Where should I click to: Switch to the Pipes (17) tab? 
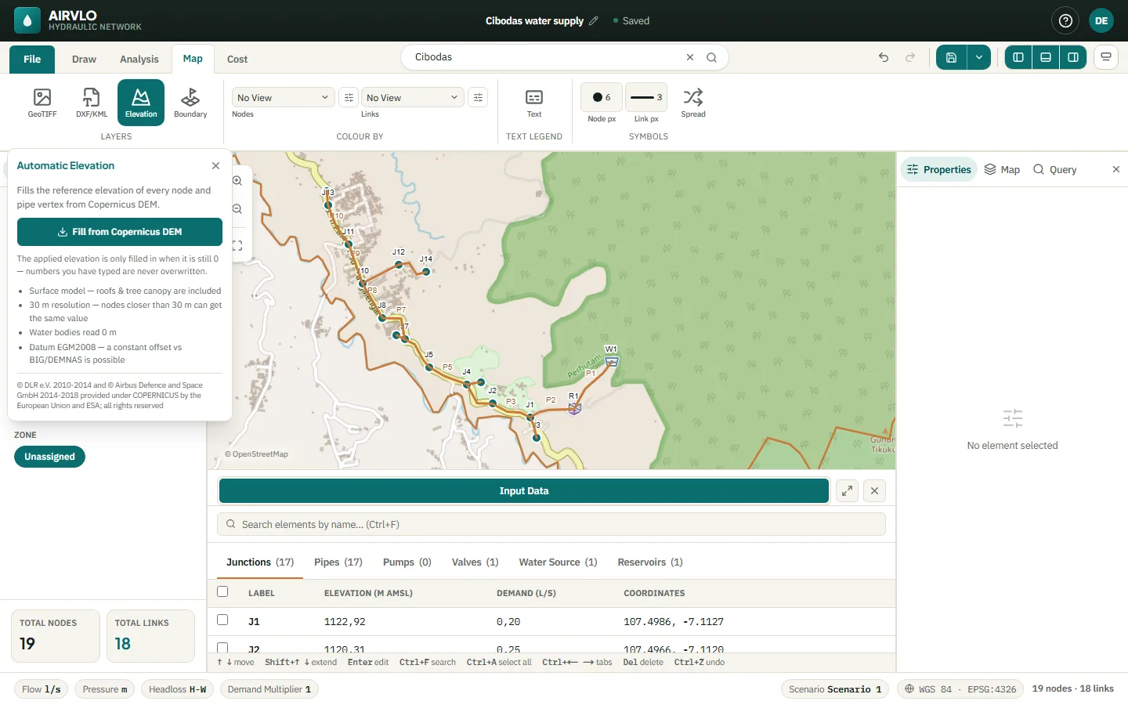[x=338, y=562]
